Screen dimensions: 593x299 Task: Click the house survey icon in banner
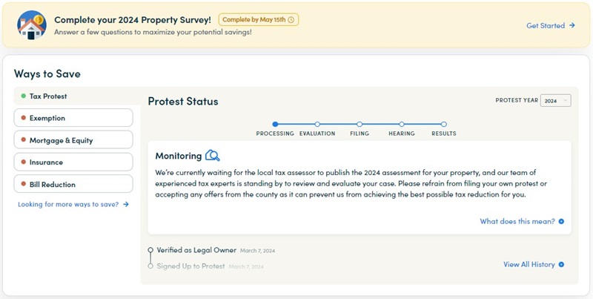(31, 24)
